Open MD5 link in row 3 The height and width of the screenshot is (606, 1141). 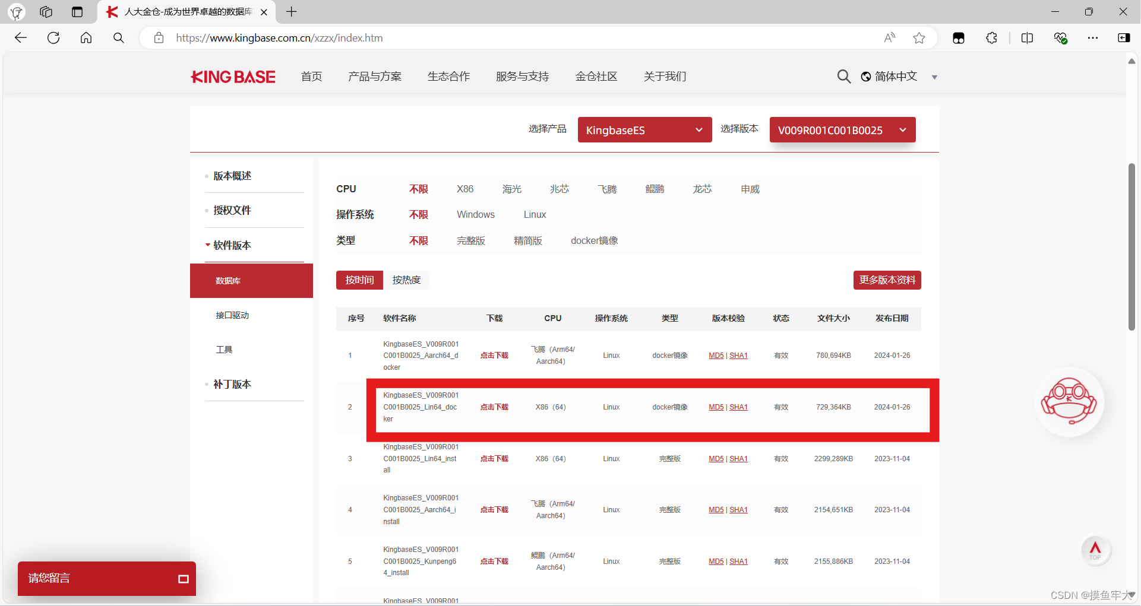coord(716,459)
